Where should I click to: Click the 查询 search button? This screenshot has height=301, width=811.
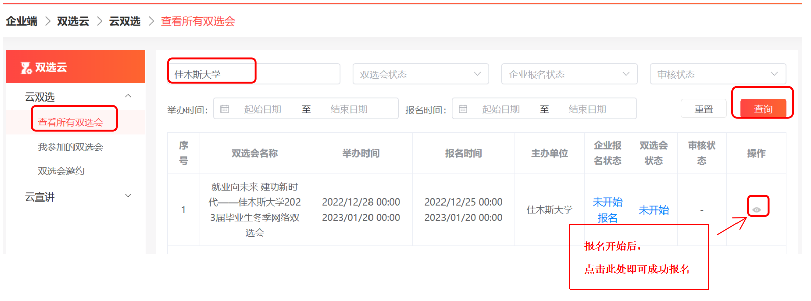(763, 109)
